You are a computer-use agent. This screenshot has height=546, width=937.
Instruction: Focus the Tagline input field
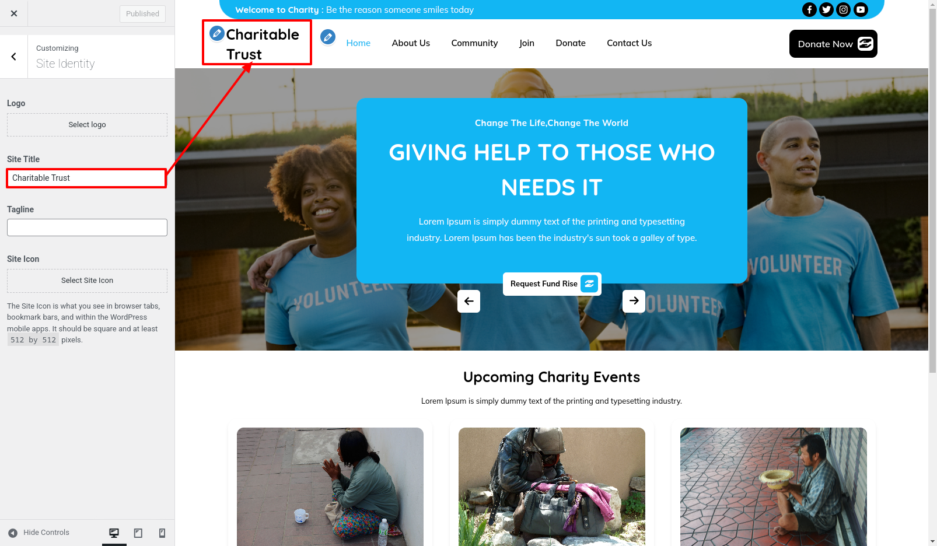(x=87, y=228)
